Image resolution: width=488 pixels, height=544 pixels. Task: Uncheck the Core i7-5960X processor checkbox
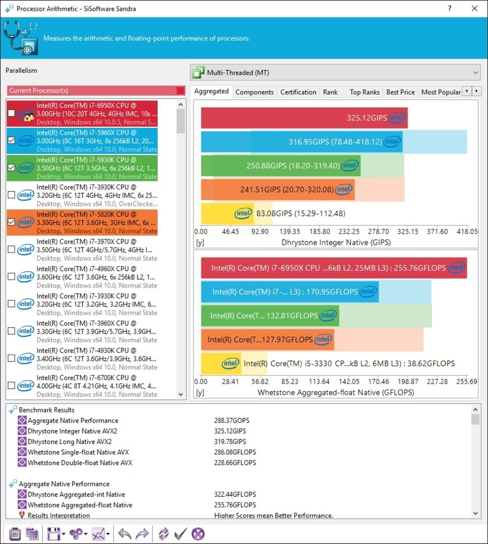tap(12, 140)
